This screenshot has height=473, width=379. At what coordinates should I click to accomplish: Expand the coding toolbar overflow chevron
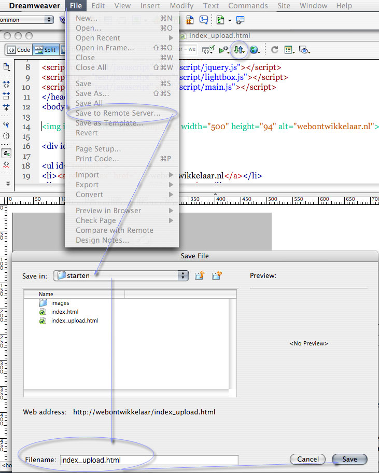(8, 183)
